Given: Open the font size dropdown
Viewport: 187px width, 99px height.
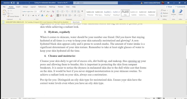Looking at the screenshot, I should pyautogui.click(x=39, y=12).
